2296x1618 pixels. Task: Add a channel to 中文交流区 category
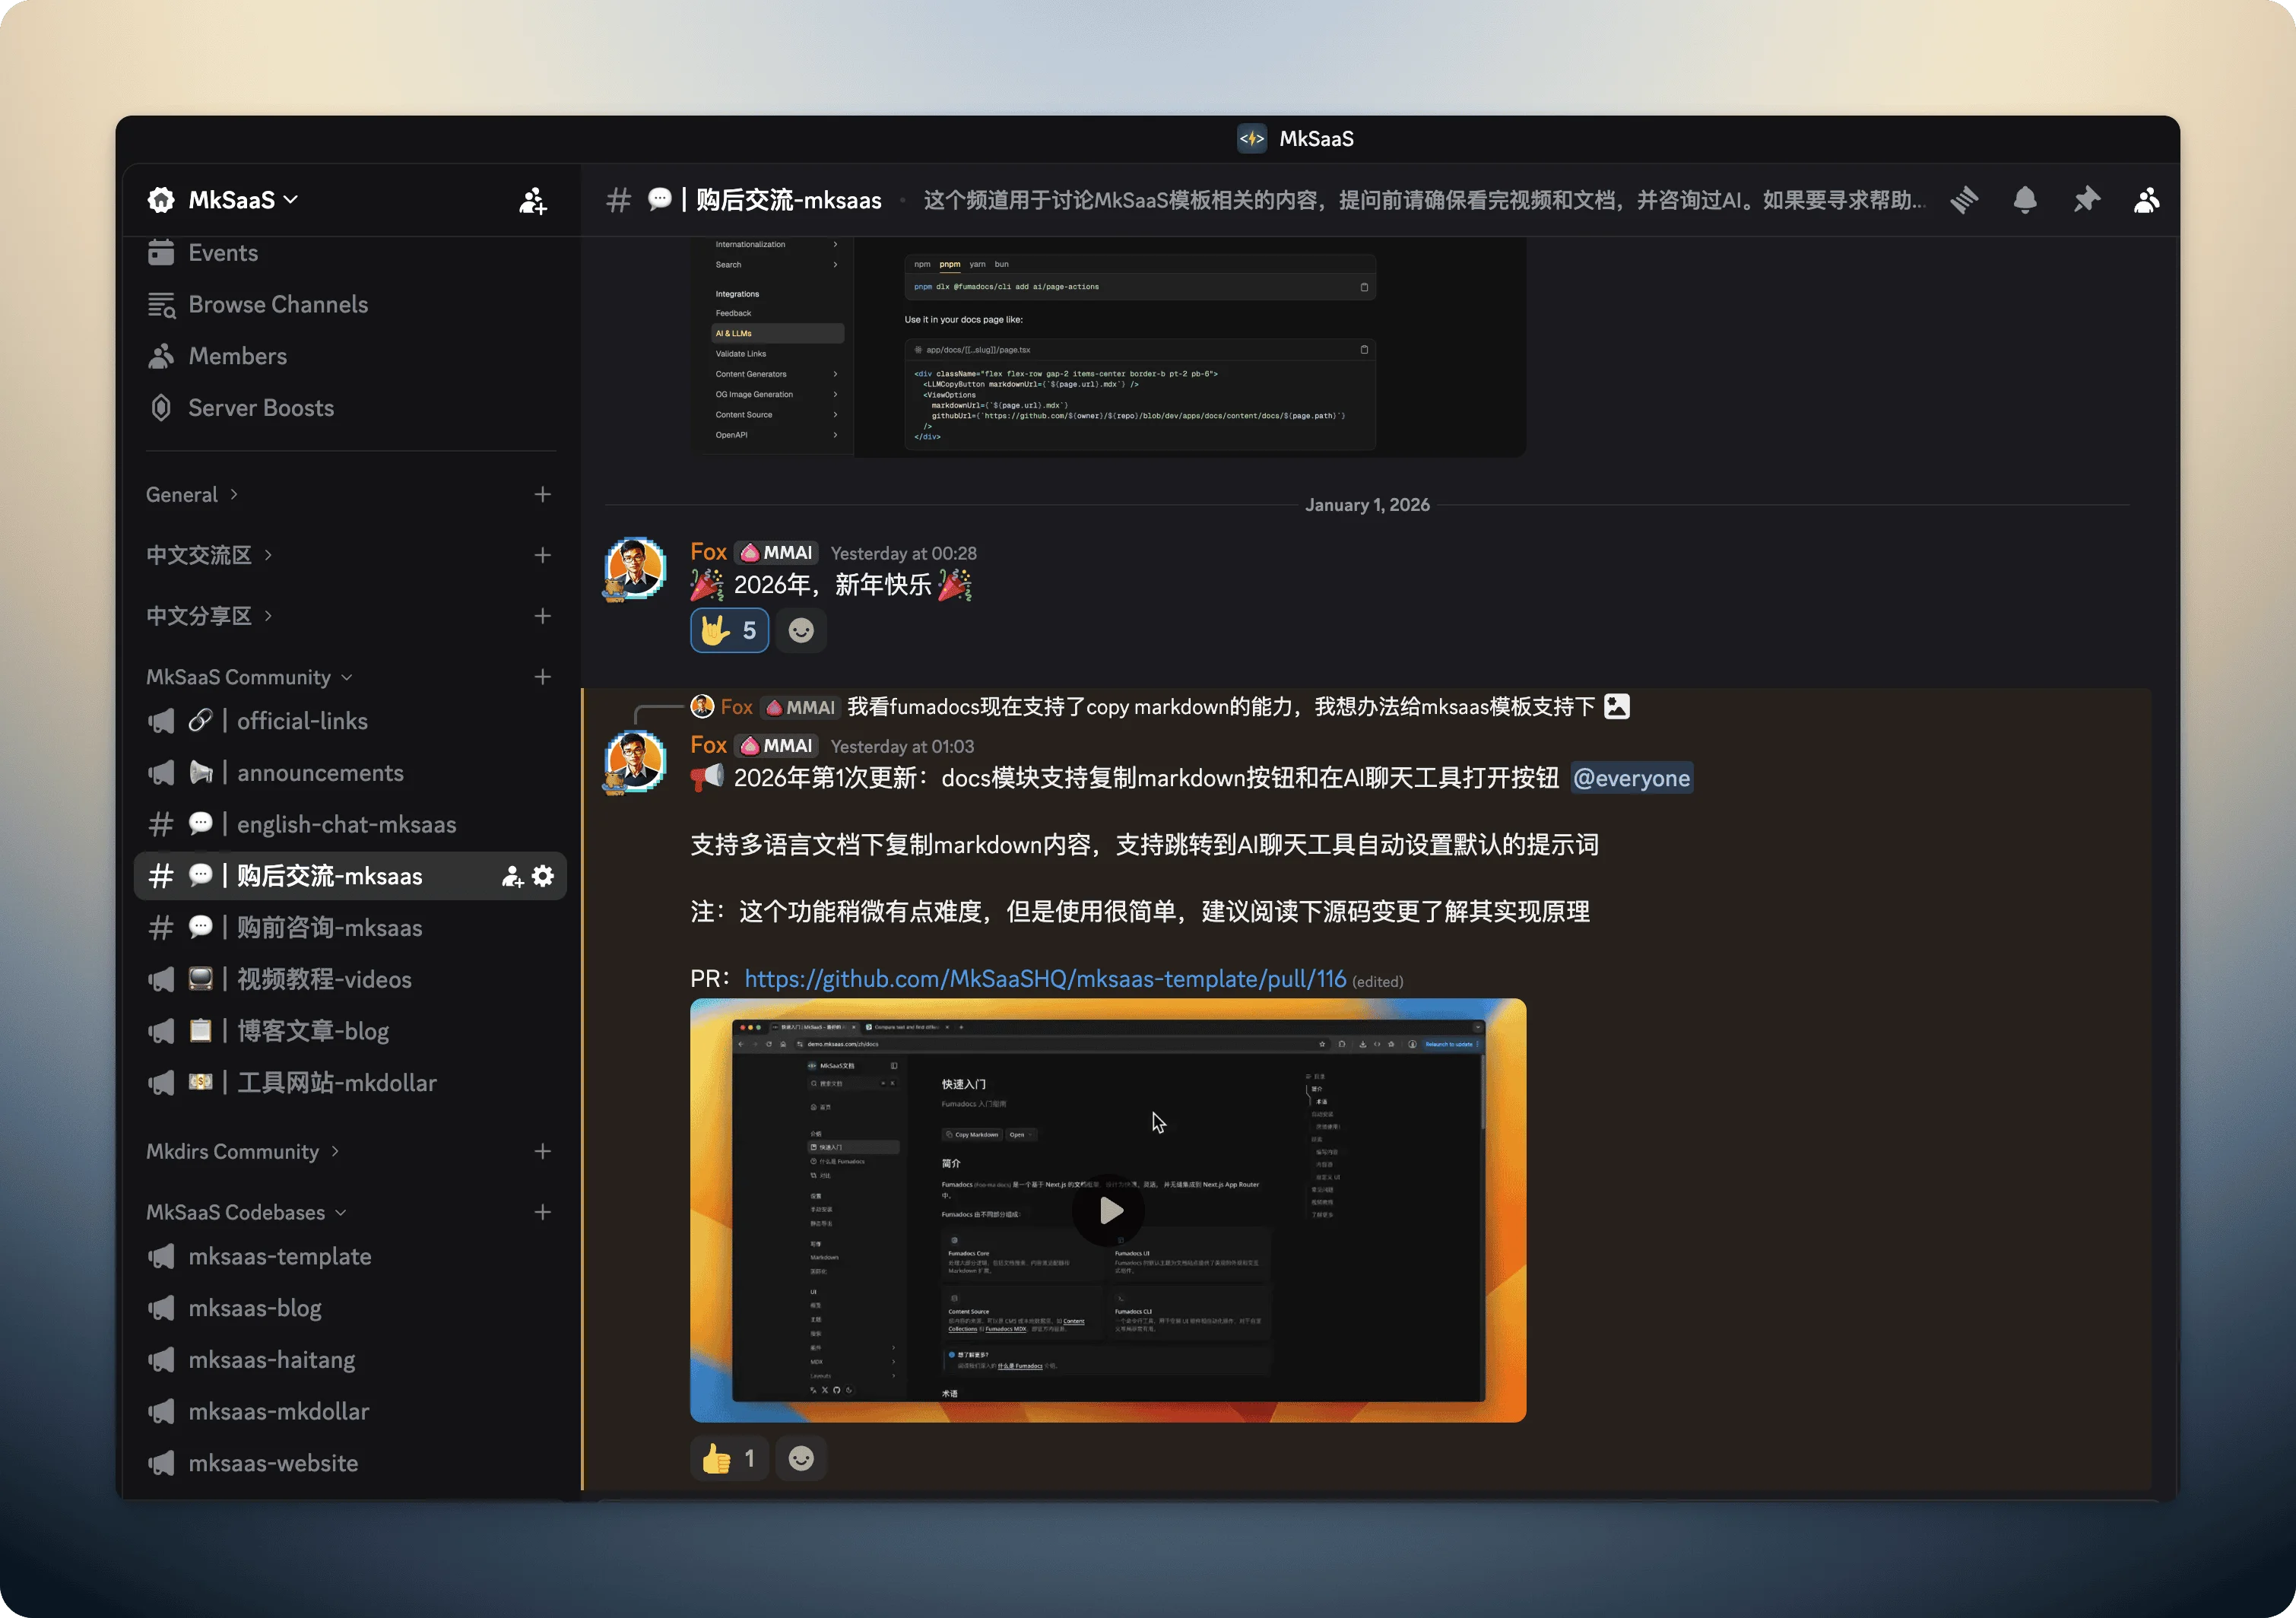pyautogui.click(x=543, y=555)
